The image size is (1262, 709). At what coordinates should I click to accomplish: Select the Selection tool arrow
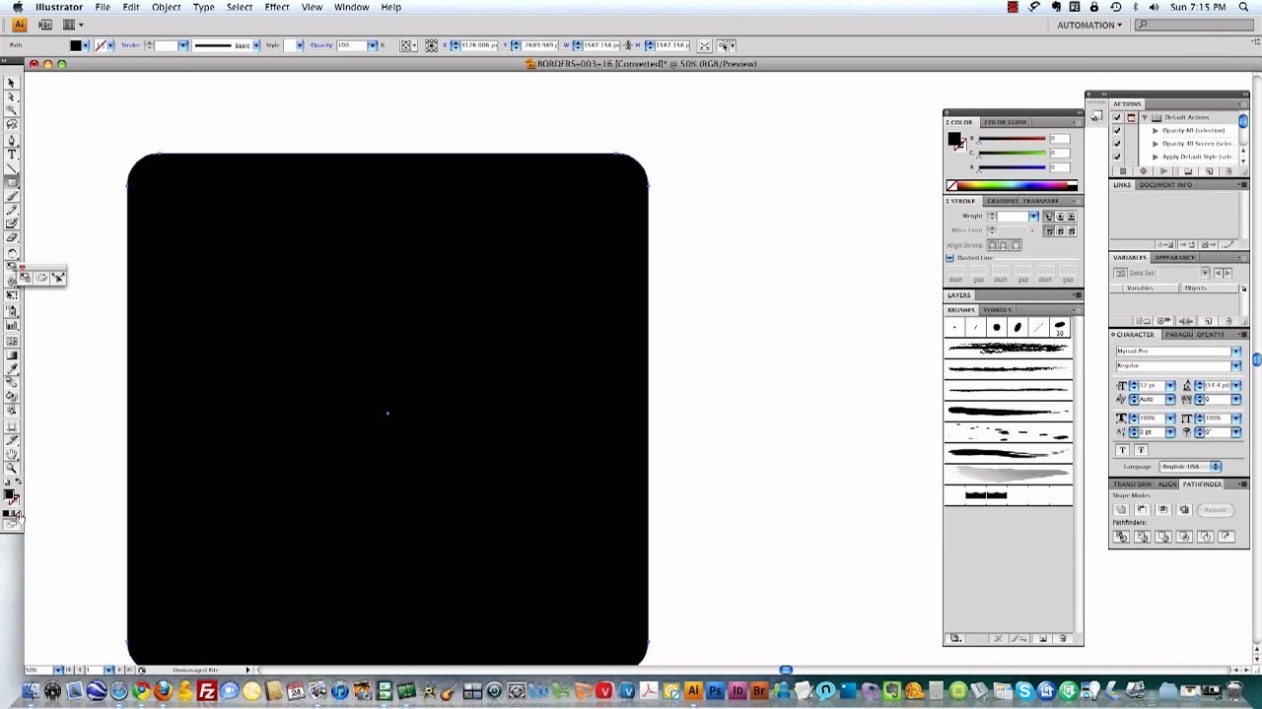(12, 84)
